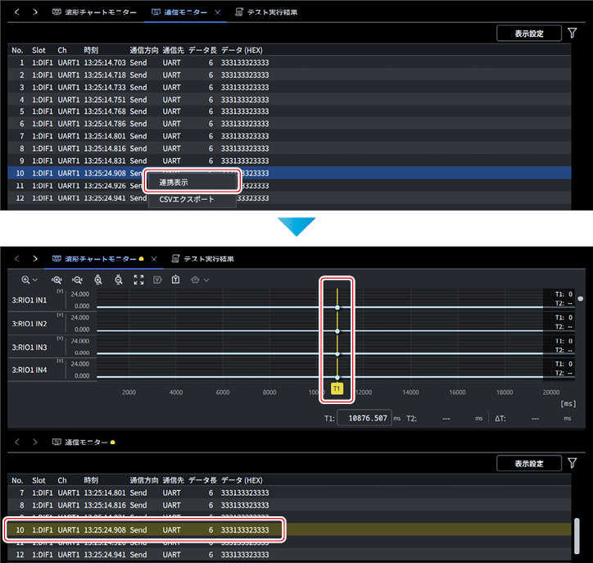
Task: Click the データ長 column header in bottom table
Action: (202, 480)
